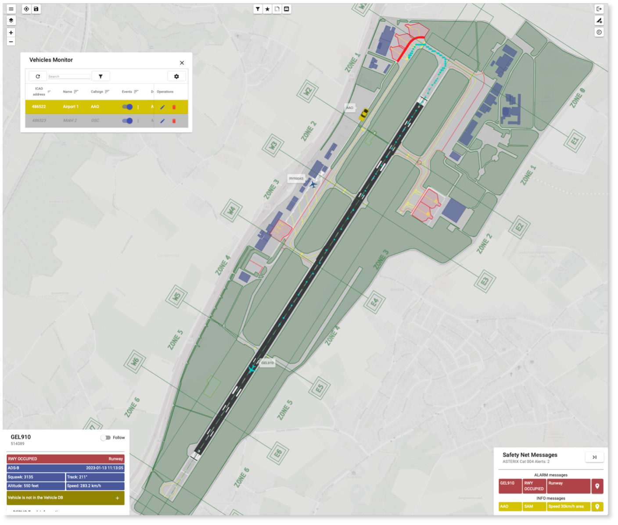Click the star favorites icon in top toolbar
The width and height of the screenshot is (618, 525).
click(267, 9)
